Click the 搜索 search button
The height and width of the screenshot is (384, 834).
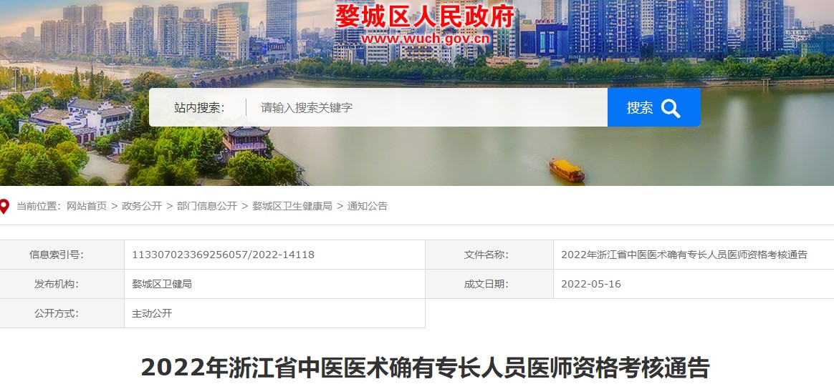pyautogui.click(x=653, y=107)
